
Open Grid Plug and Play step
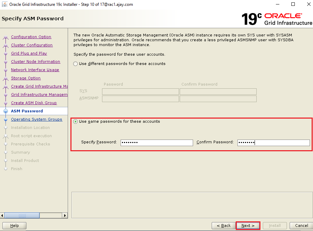tap(29, 53)
